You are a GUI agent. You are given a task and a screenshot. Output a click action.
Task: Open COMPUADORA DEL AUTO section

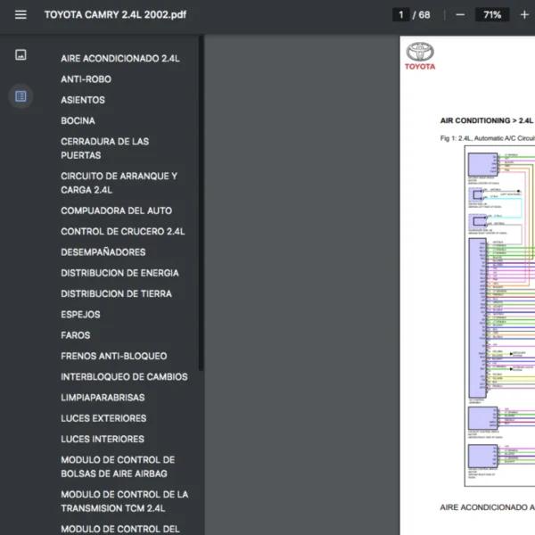[116, 210]
